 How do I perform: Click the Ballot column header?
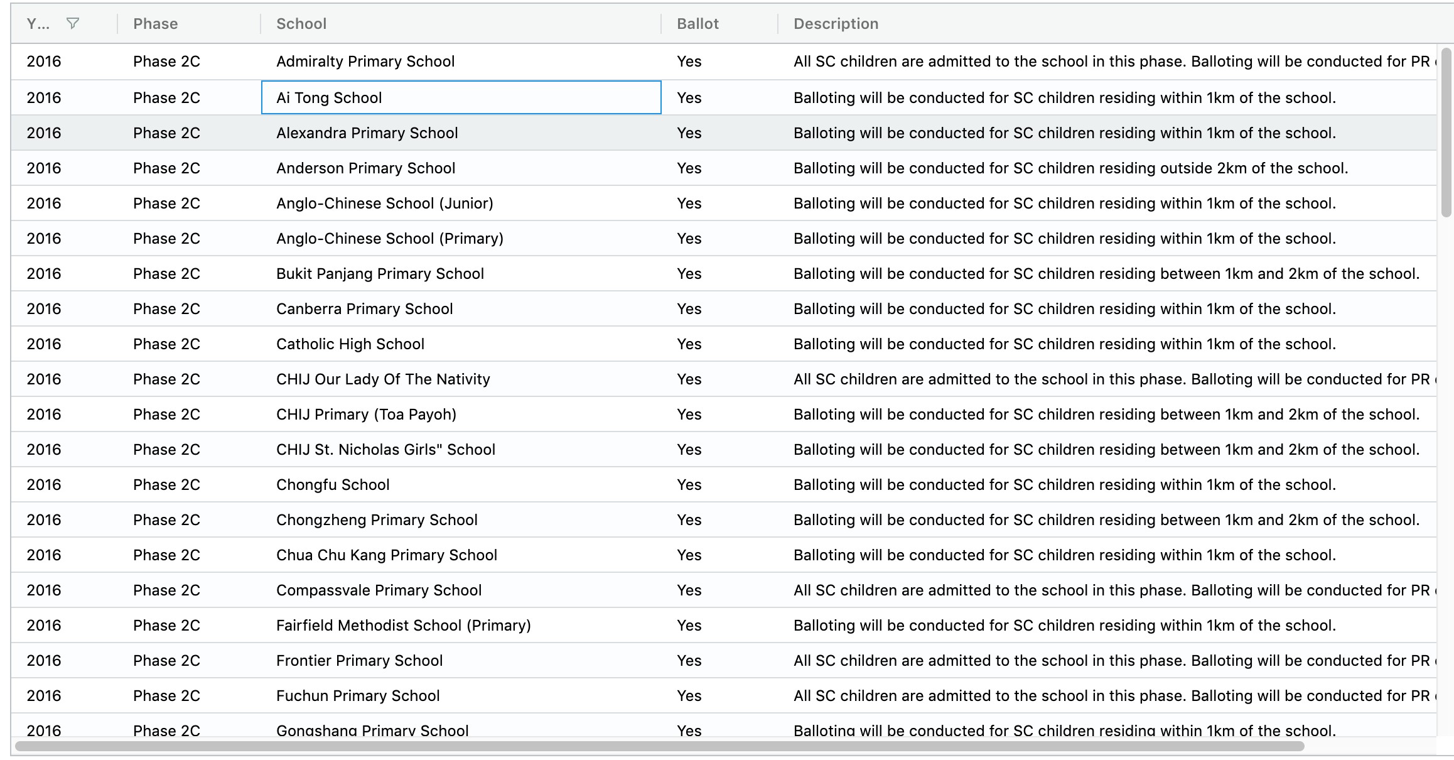coord(697,24)
